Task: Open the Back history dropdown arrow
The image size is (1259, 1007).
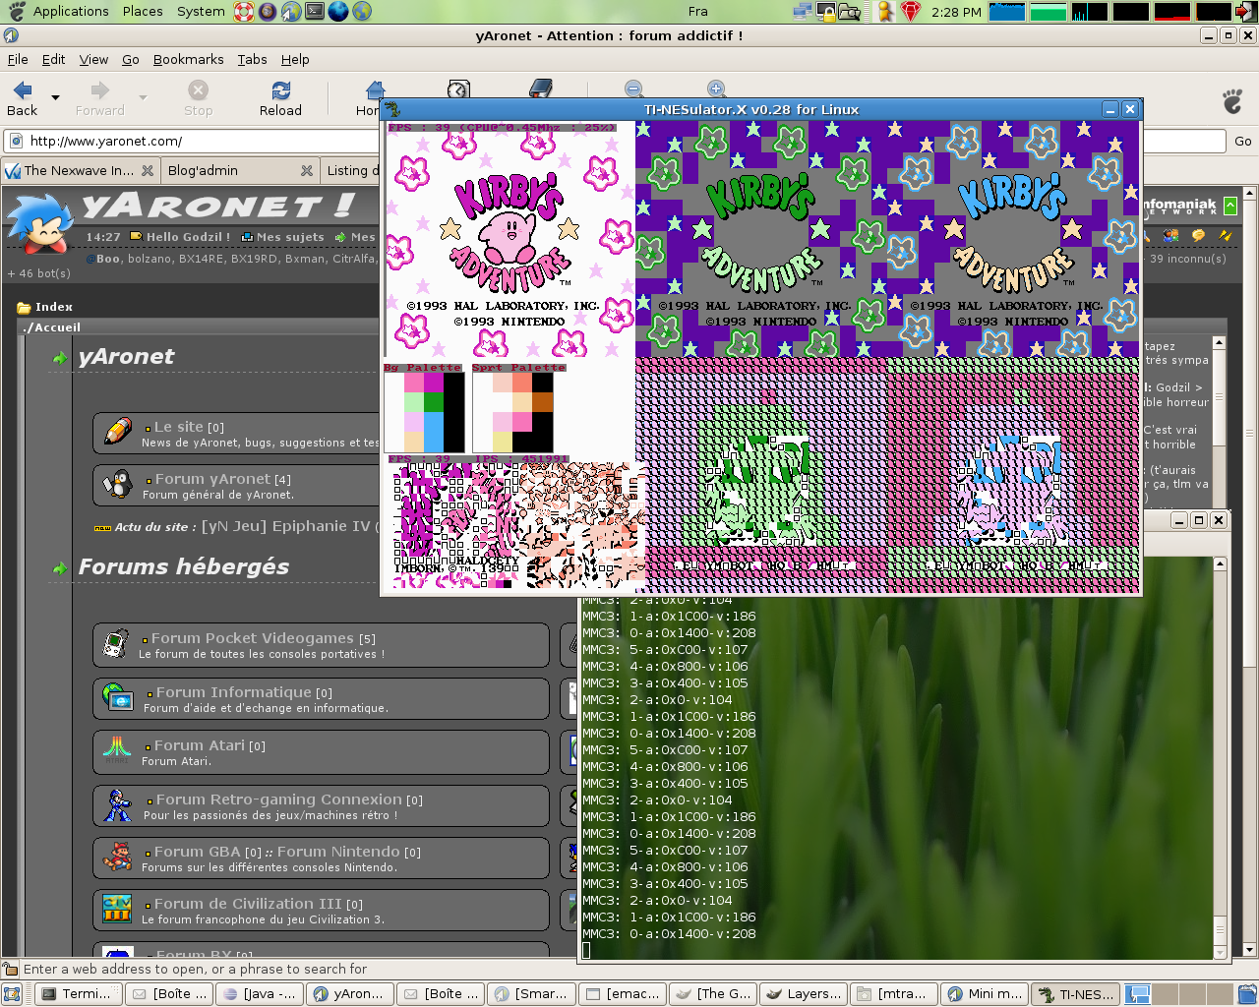Action: tap(55, 97)
